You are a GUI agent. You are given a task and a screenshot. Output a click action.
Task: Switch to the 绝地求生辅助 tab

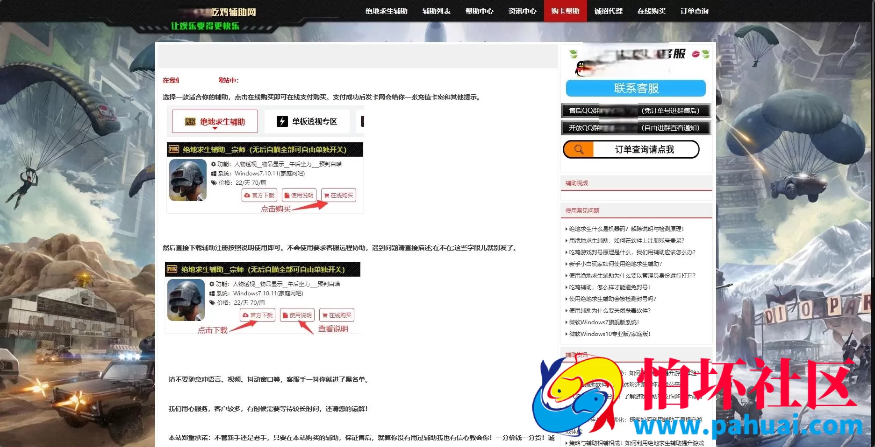(x=215, y=121)
